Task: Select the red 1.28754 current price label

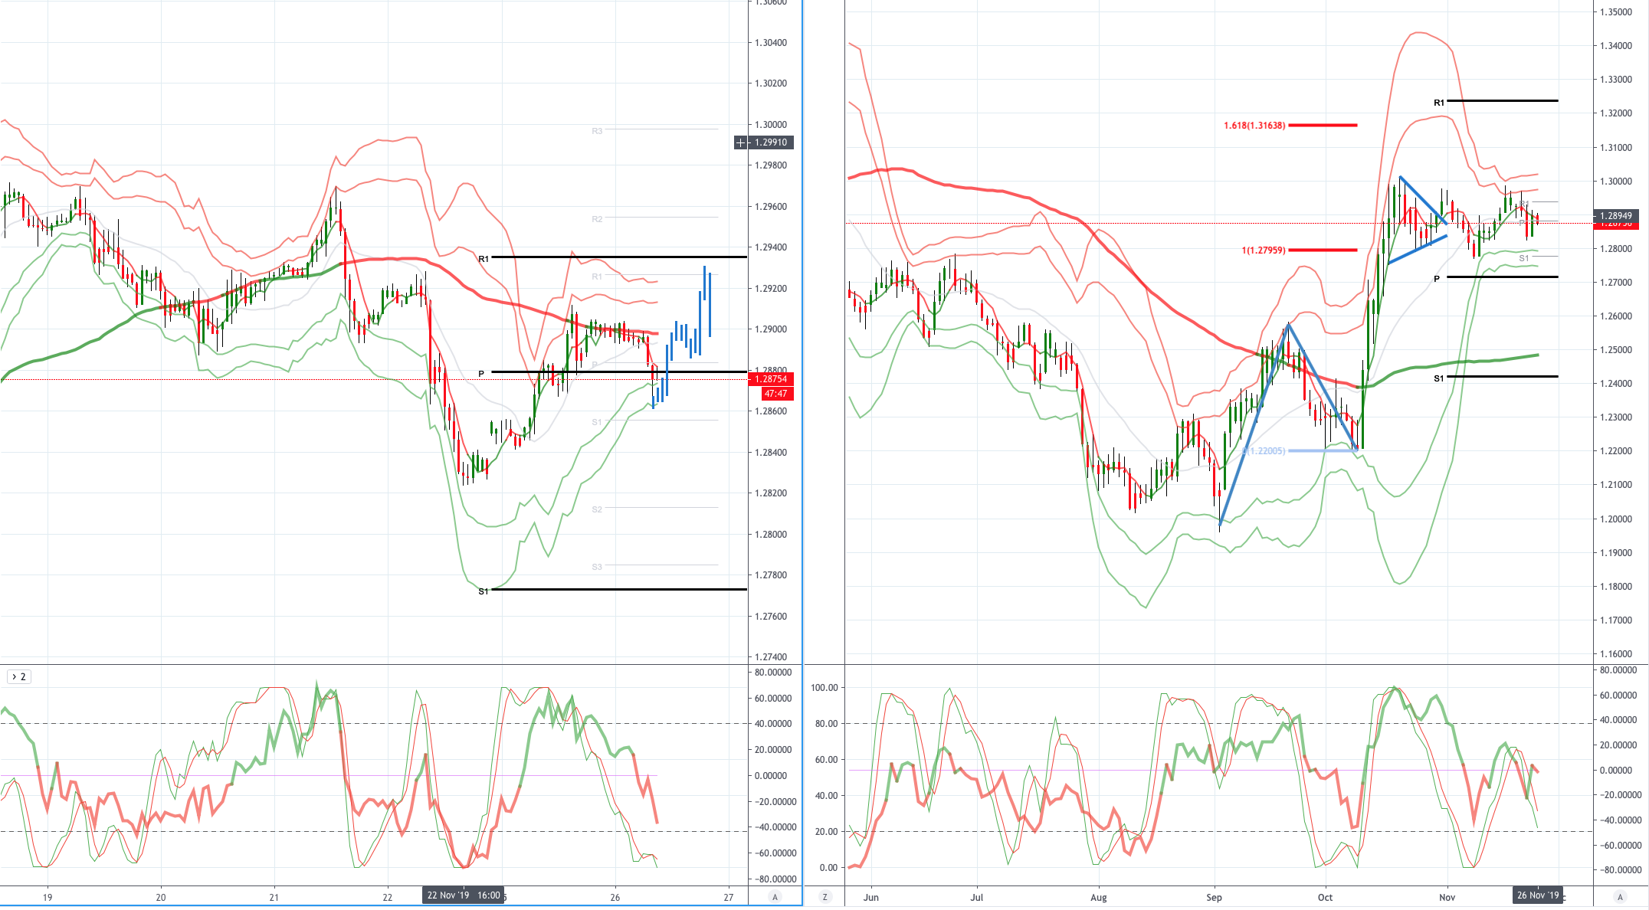Action: click(771, 379)
